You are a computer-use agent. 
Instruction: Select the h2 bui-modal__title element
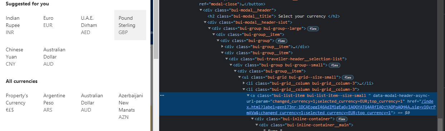pyautogui.click(x=274, y=16)
